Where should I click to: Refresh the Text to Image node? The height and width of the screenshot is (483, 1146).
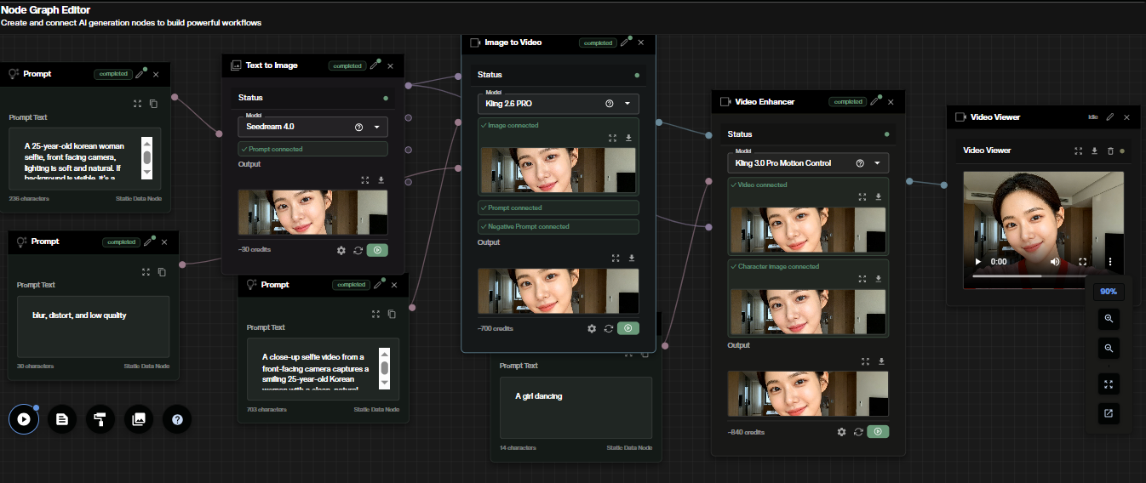(x=358, y=250)
